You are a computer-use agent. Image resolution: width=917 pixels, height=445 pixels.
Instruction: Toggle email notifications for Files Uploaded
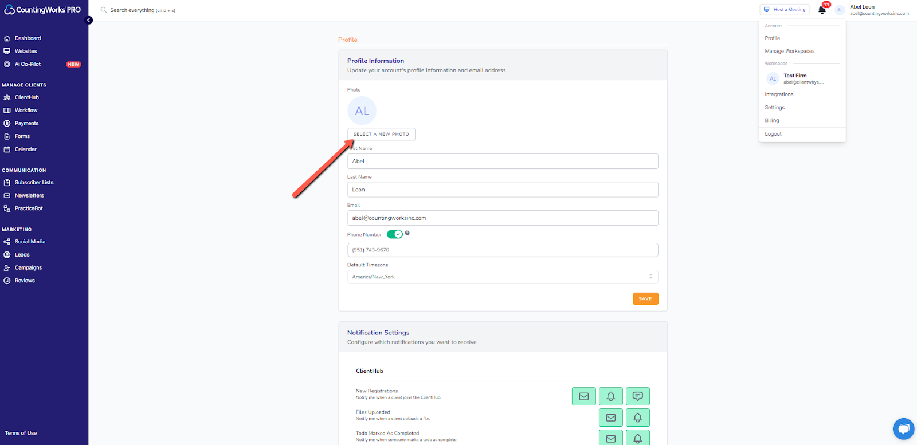click(x=611, y=418)
